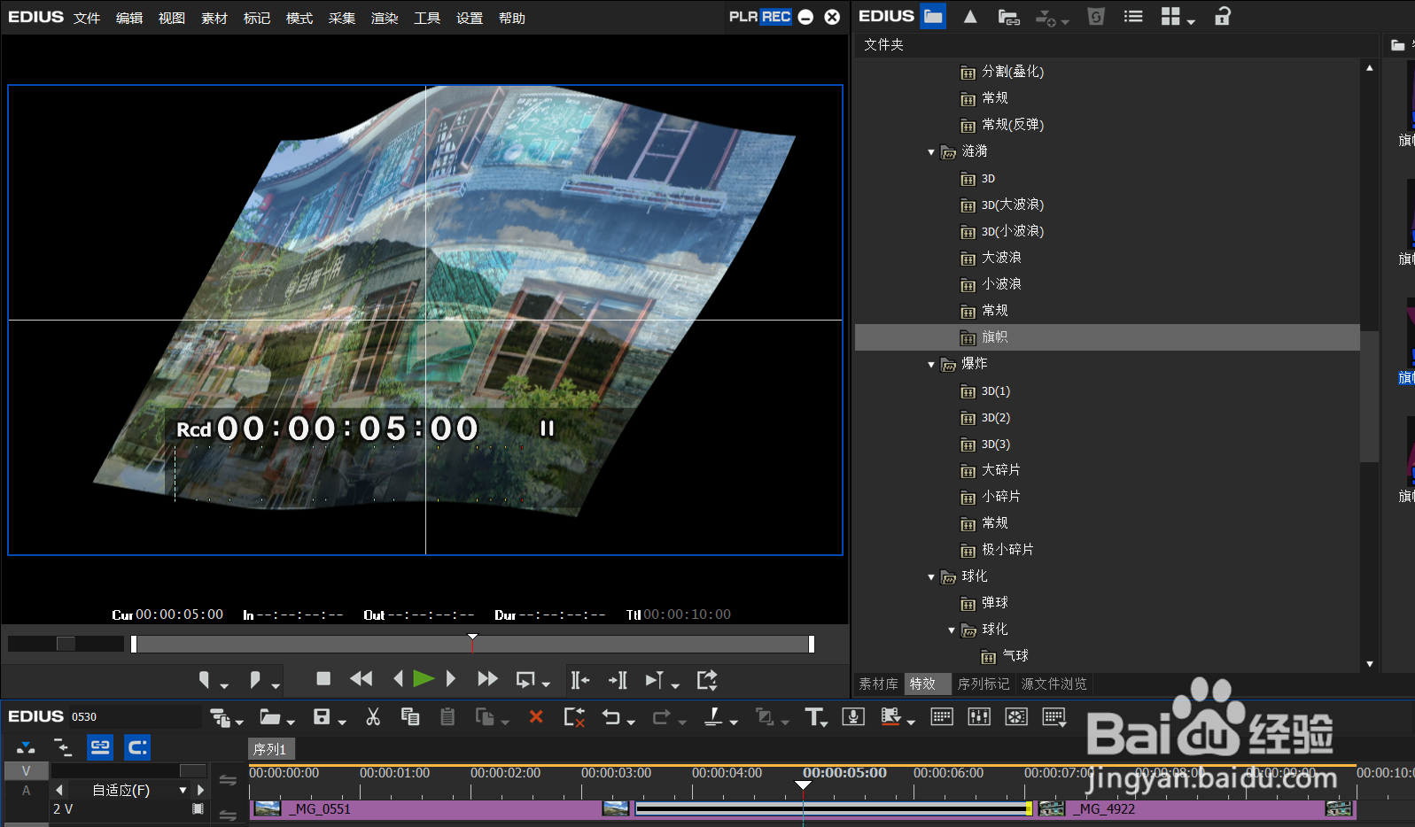This screenshot has height=827, width=1415.
Task: Copy the selected clip
Action: (410, 717)
